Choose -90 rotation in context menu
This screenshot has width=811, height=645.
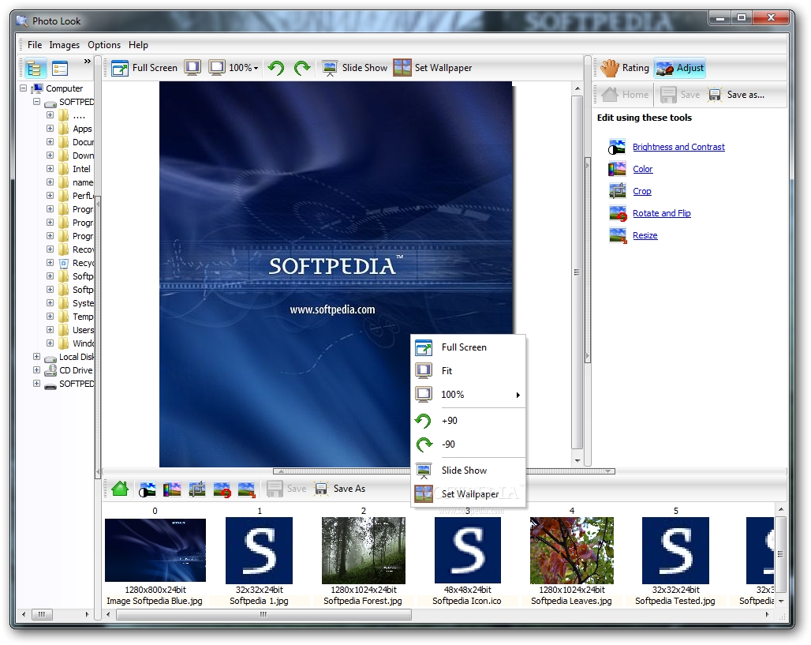pyautogui.click(x=468, y=444)
